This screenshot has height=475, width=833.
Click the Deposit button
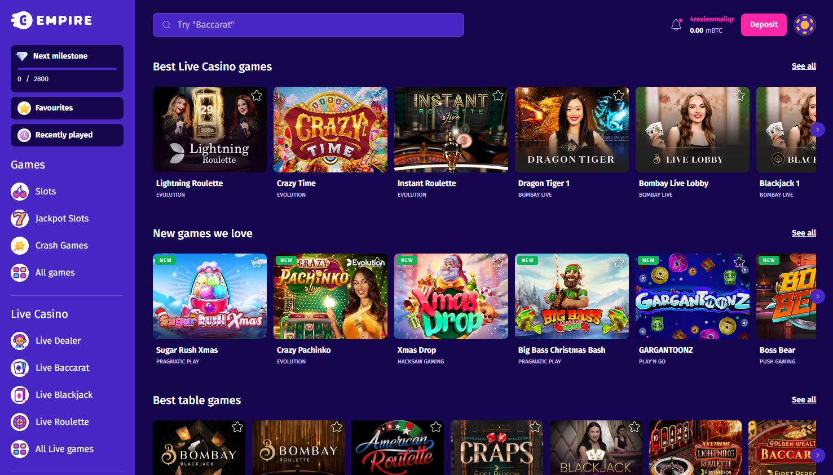[x=764, y=25]
